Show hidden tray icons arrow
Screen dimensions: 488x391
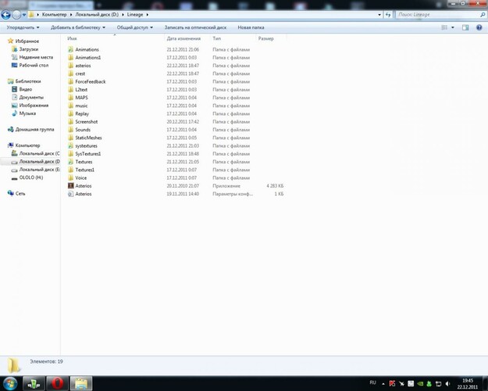point(383,384)
